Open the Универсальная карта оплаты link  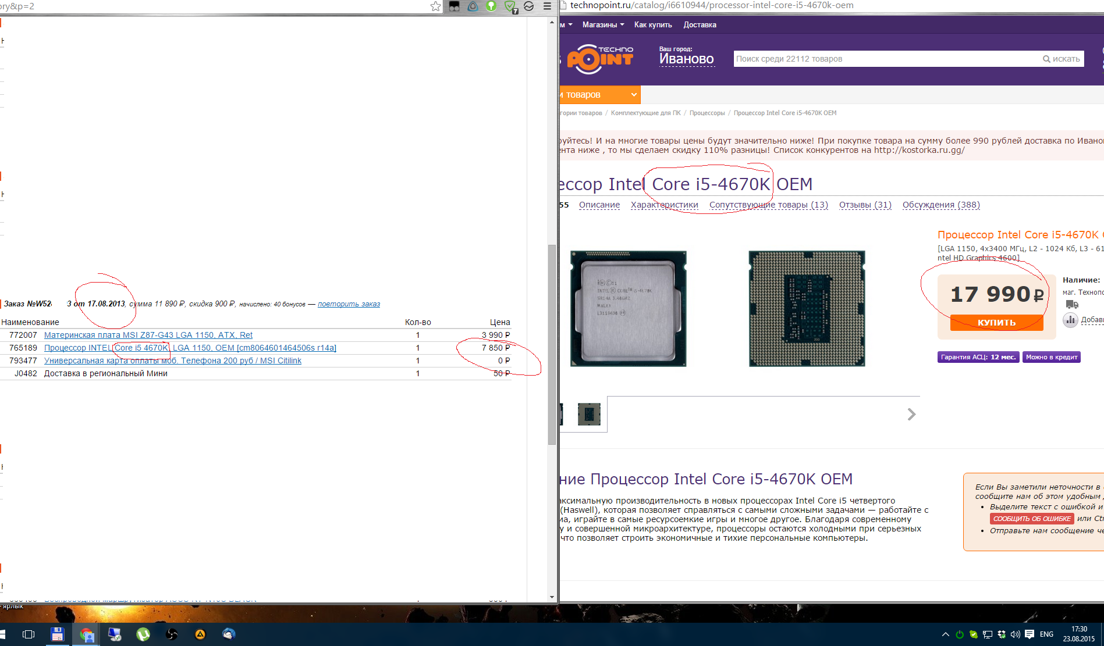click(x=173, y=361)
